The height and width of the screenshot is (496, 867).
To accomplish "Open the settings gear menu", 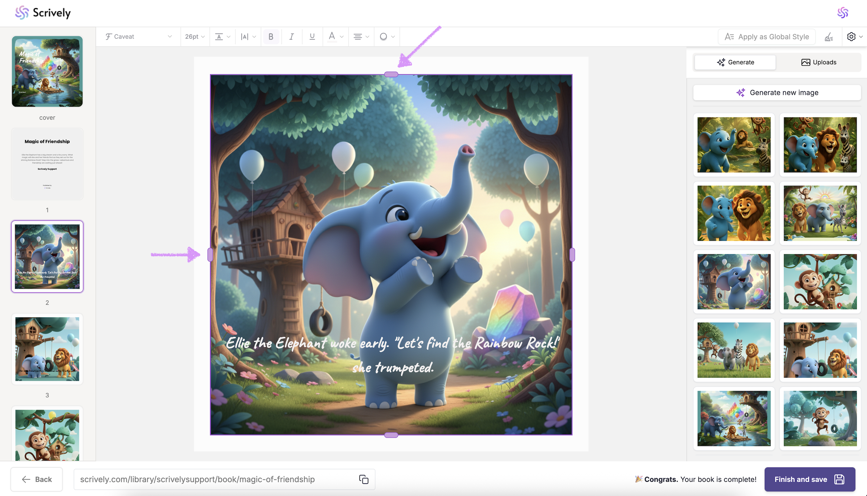I will point(854,37).
